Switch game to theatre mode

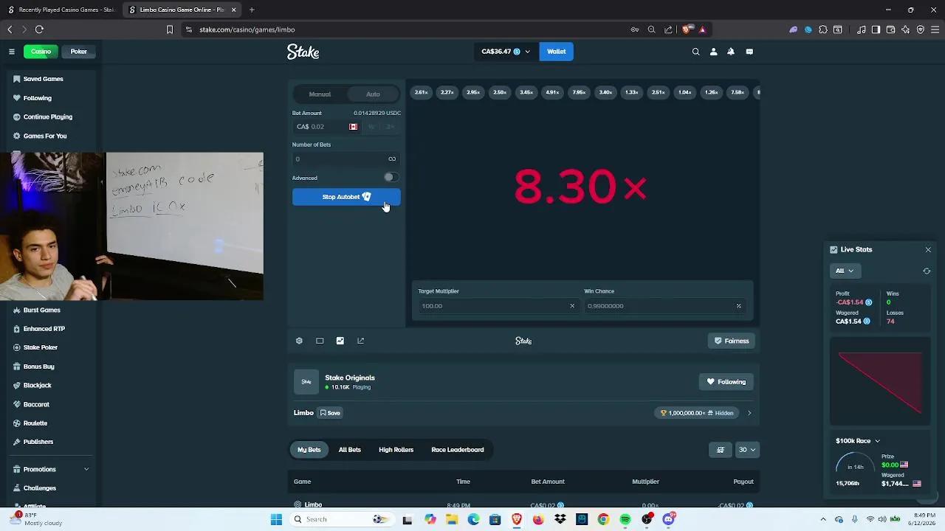320,341
